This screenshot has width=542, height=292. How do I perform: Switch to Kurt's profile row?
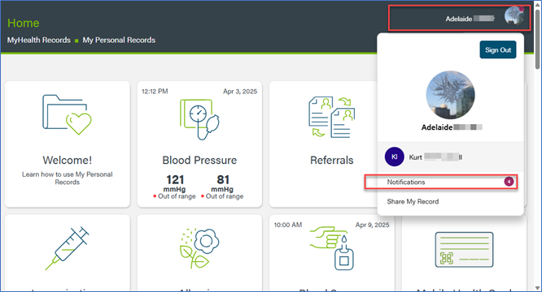click(450, 157)
